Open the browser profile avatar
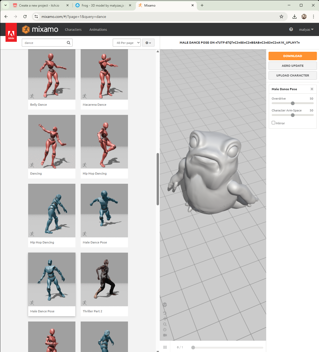Screen dimensions: 319x352 [304, 17]
